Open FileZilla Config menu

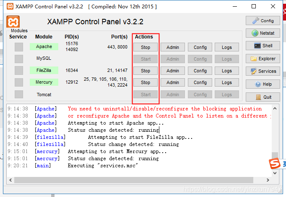click(x=200, y=71)
